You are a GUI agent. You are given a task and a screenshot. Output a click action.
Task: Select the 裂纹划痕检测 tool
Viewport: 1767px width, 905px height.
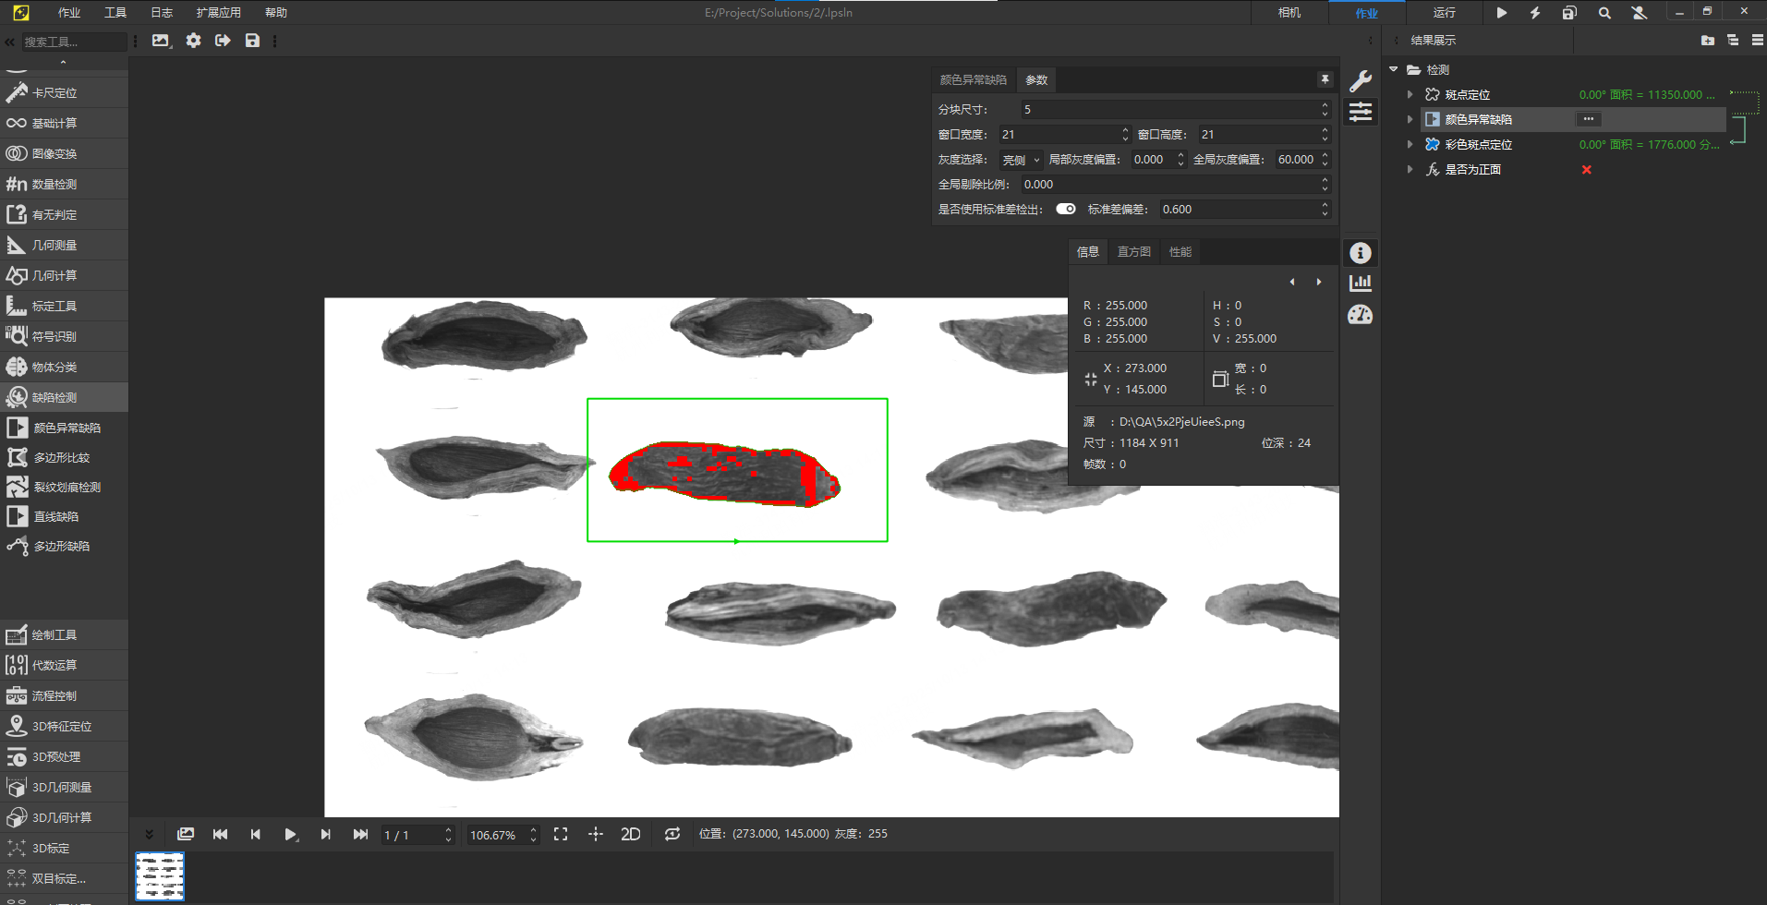tap(65, 487)
